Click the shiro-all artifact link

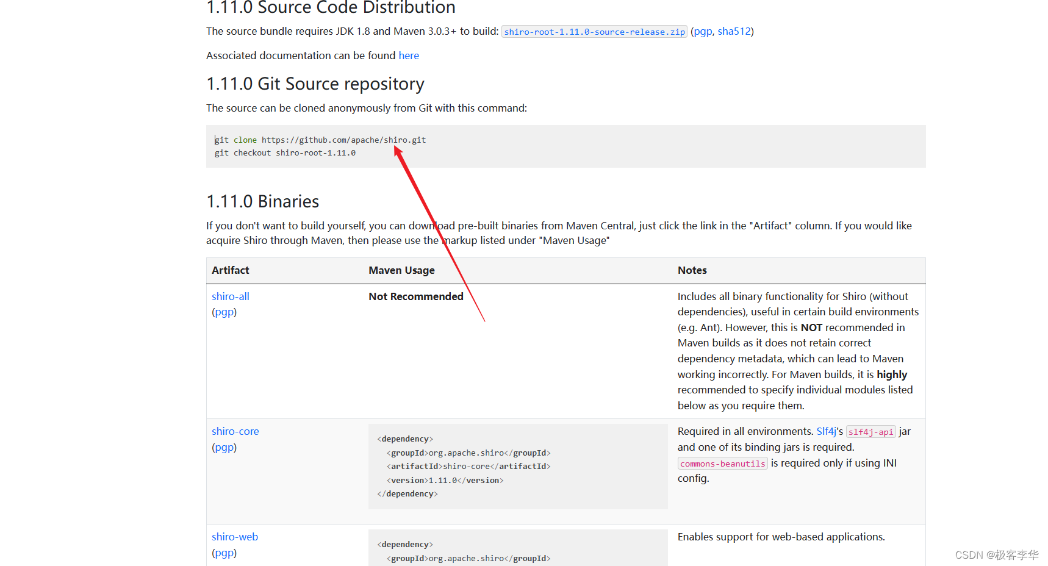point(231,296)
